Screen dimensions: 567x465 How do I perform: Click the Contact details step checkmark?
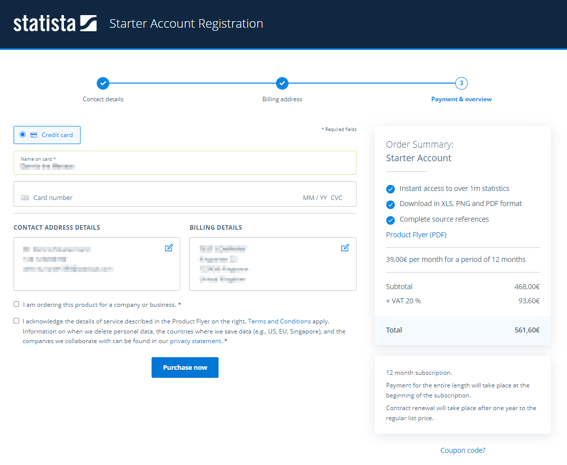103,83
